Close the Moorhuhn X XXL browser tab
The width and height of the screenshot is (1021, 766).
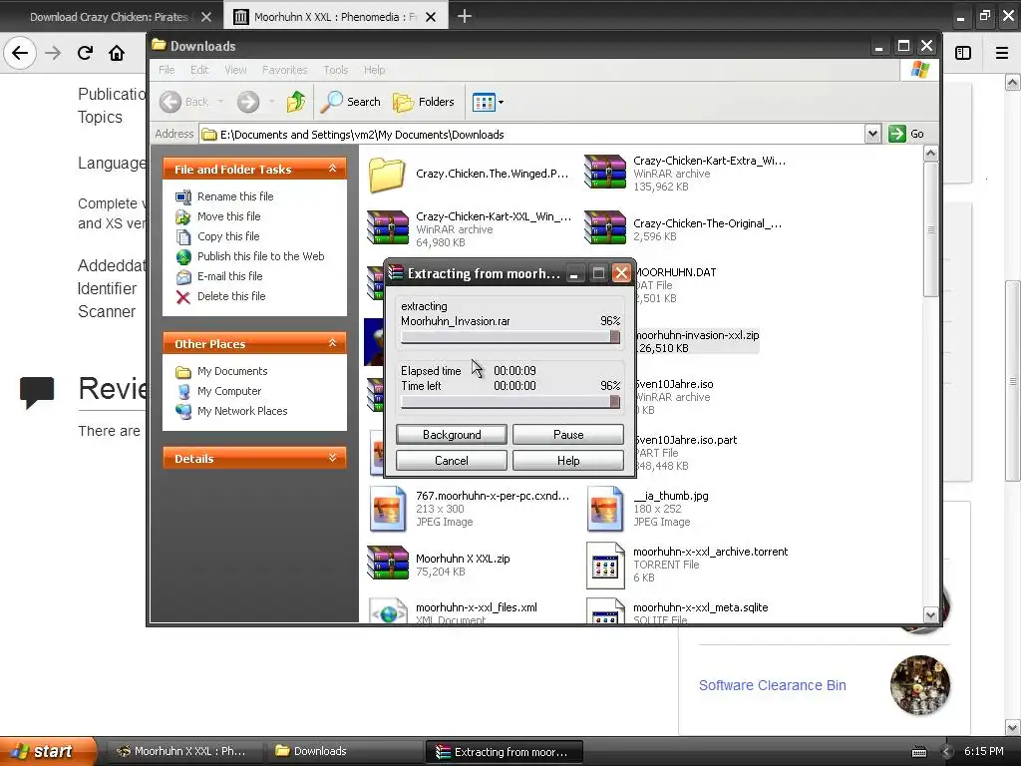pyautogui.click(x=431, y=17)
